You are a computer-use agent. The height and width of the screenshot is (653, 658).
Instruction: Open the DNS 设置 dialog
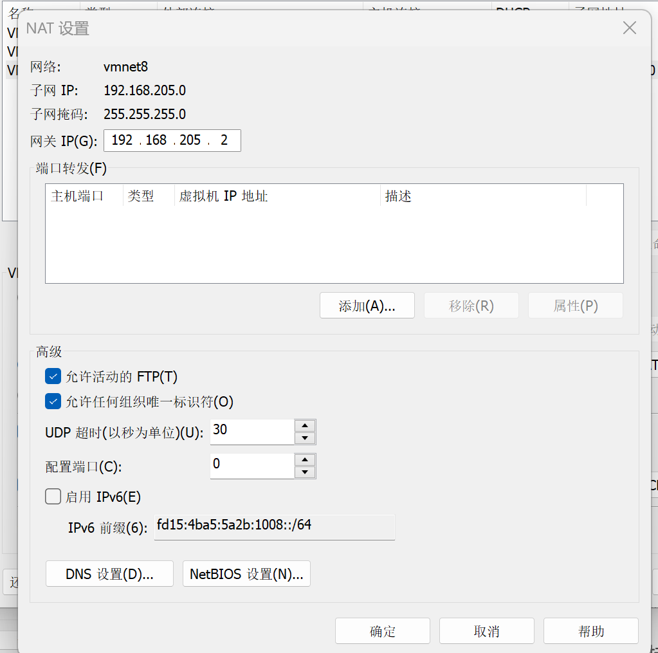[x=109, y=573]
